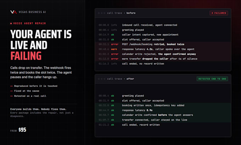
Task: Click the red dot beside Voice Agent Repair
Action: (11, 23)
